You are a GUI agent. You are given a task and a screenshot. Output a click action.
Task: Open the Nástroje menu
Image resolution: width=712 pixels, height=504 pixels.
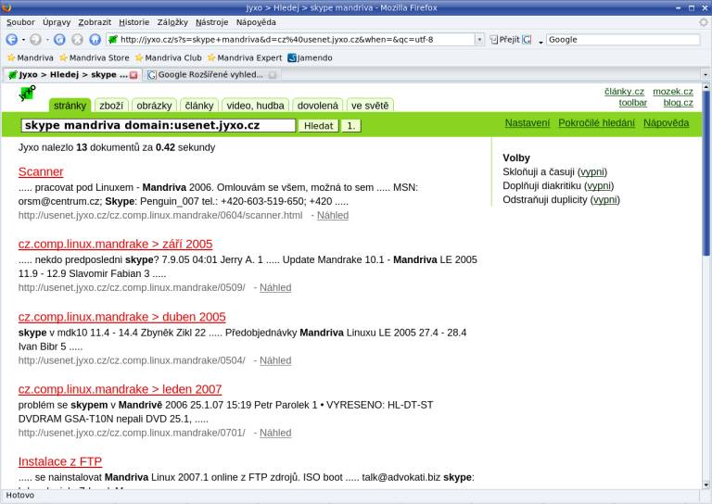[x=212, y=22]
